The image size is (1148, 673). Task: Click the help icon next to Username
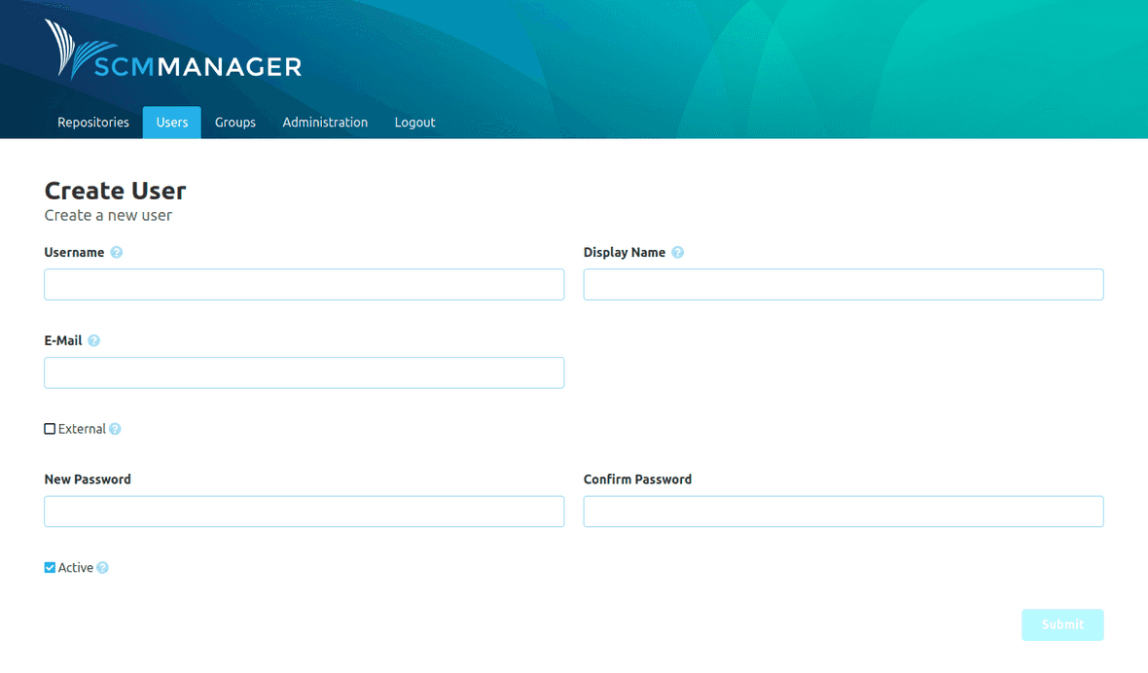point(116,252)
